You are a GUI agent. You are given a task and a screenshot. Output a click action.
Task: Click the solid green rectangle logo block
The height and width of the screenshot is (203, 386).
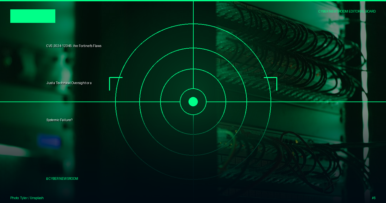pos(33,16)
